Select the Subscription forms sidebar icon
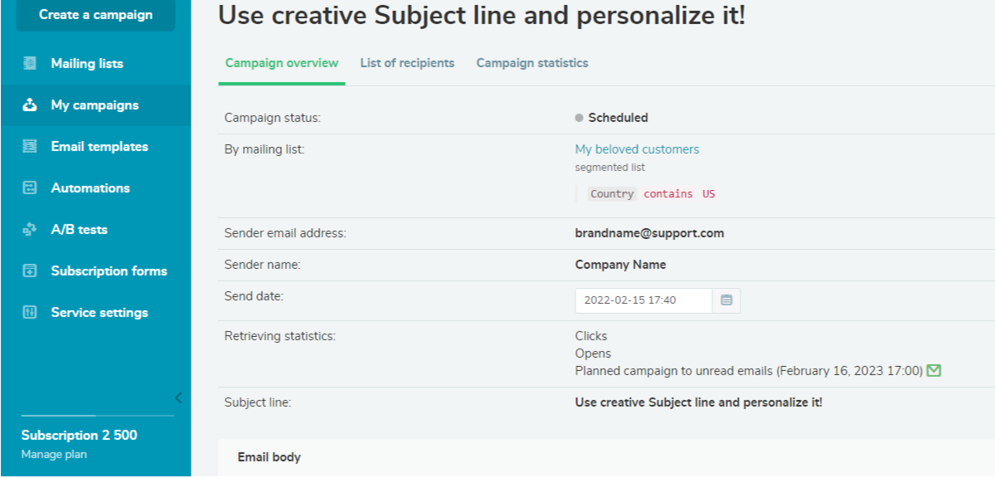The width and height of the screenshot is (995, 478). [x=31, y=271]
